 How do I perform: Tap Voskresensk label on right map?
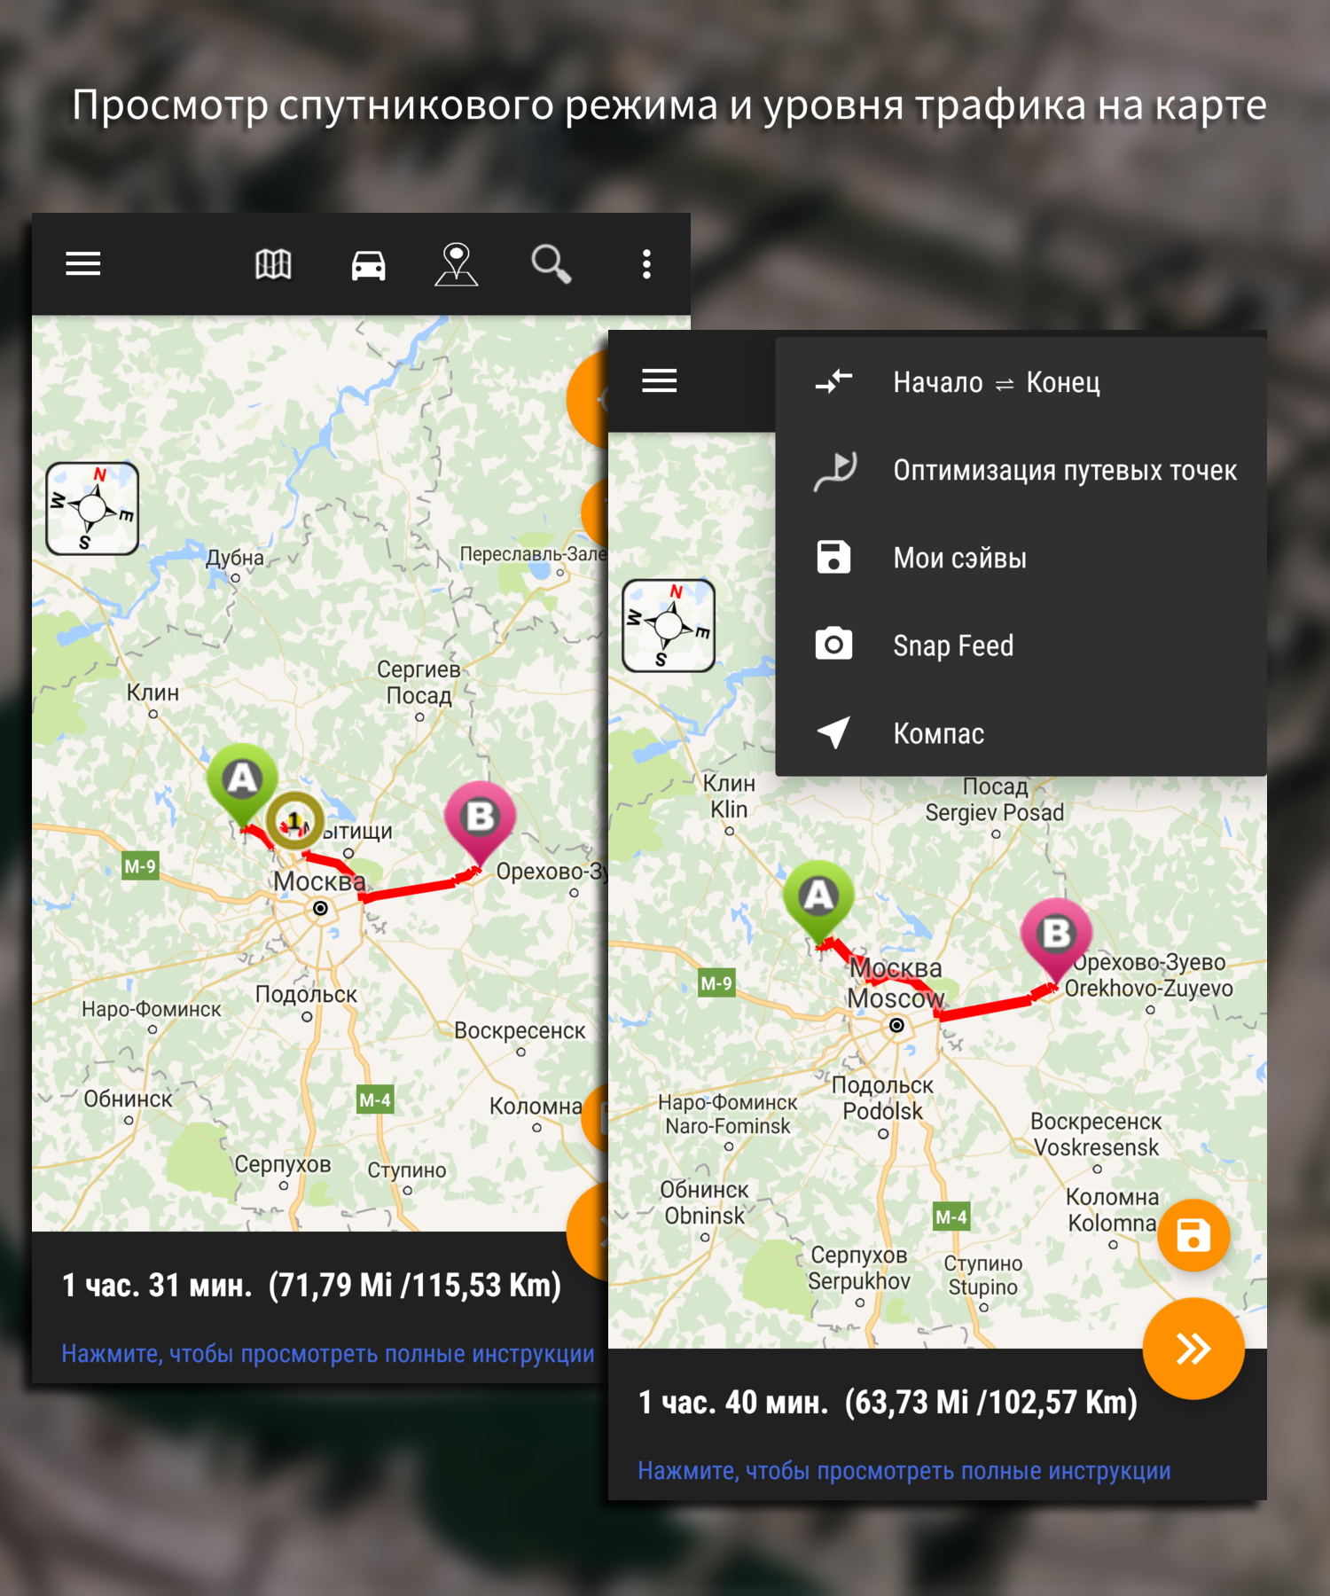(x=1096, y=1147)
